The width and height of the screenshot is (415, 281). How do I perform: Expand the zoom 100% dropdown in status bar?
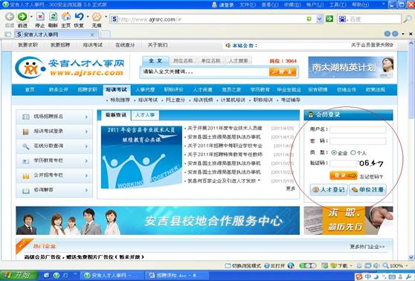407,265
